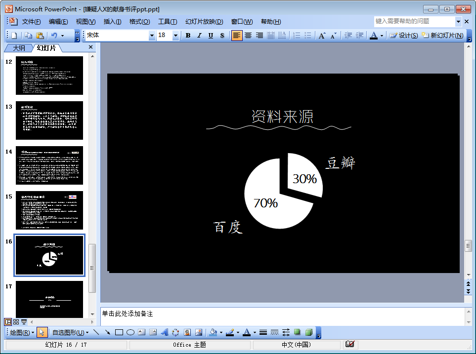Insert a horizontal text box

141,332
